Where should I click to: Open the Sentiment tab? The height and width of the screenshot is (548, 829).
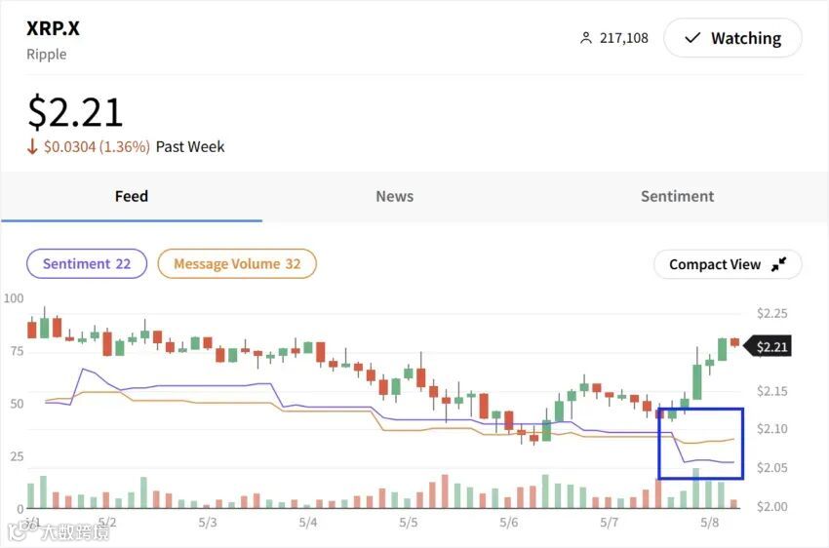tap(677, 196)
